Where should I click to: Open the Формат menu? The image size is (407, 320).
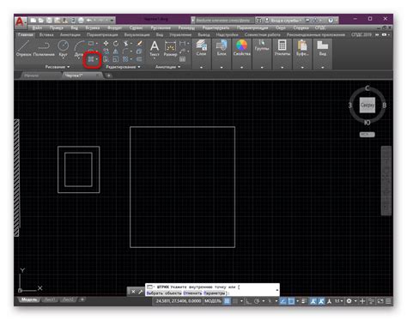tap(114, 27)
